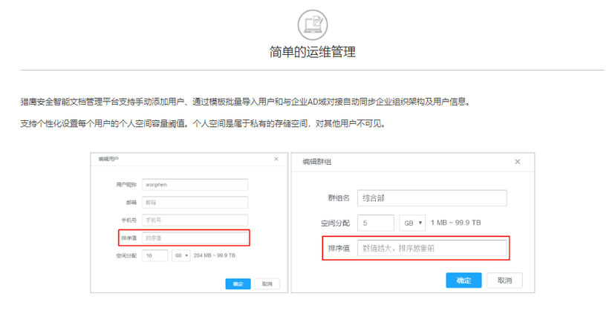
Task: Click the laptop document icon above the heading
Action: coord(313,24)
